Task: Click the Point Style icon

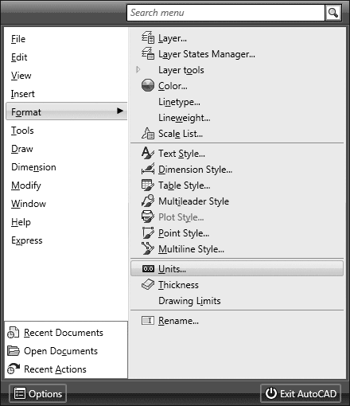Action: [148, 232]
